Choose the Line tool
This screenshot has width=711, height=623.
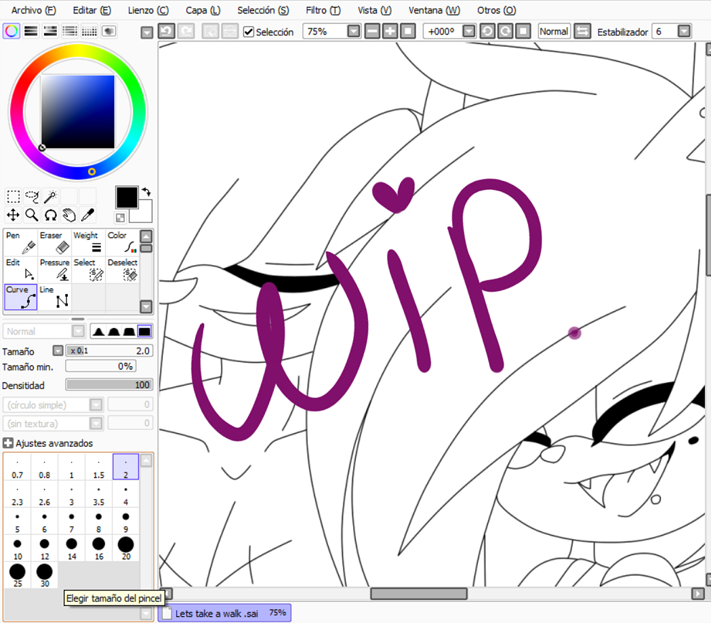(54, 297)
